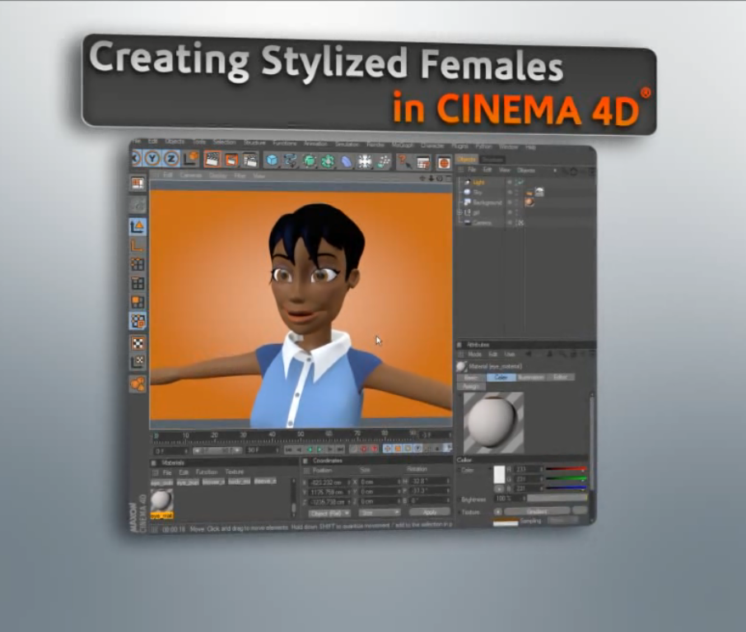
Task: Adjust the green G color slider
Action: (566, 479)
